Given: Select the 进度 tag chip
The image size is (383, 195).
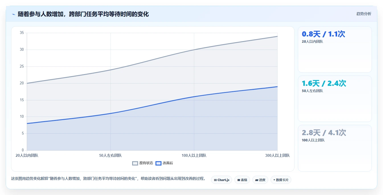Looking at the screenshot, I should [260, 180].
